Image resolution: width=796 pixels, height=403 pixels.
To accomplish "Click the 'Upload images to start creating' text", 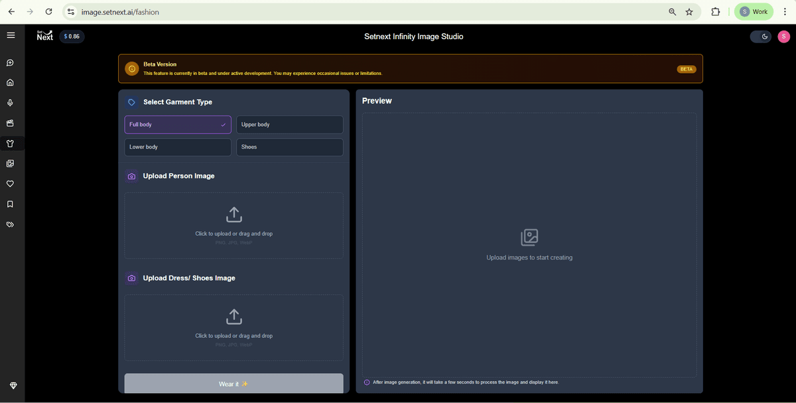I will (x=529, y=258).
